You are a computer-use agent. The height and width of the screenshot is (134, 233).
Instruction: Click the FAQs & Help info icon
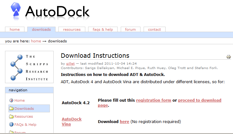point(11,125)
